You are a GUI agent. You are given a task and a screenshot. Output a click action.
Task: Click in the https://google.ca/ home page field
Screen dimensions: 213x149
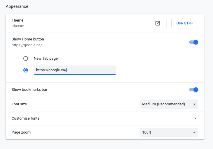[x=75, y=70]
